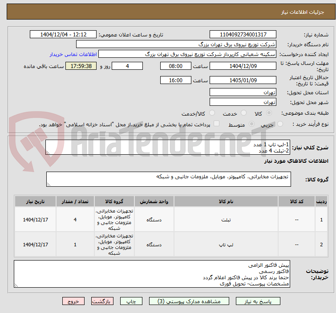Click the واحد شمارش column header

tap(154, 201)
